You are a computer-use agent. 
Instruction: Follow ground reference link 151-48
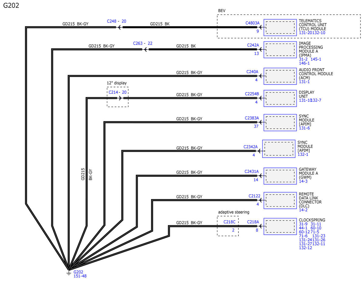80,276
